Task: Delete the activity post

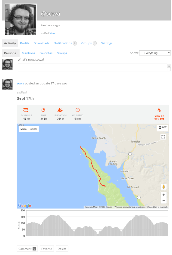Action: pyautogui.click(x=62, y=249)
